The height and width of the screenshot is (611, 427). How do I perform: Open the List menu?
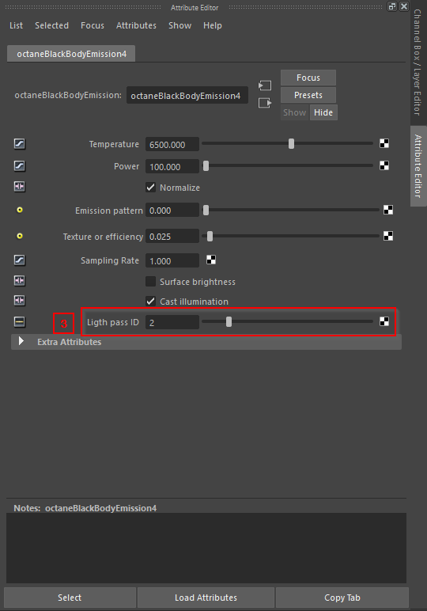tap(16, 25)
